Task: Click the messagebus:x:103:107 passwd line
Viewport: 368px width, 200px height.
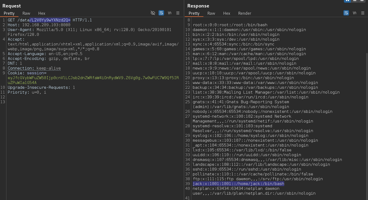Action: tap(255, 140)
